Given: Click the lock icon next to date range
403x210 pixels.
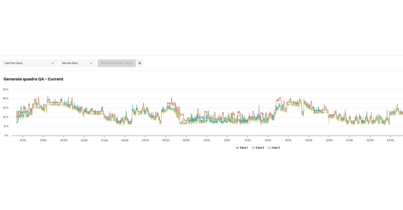Looking at the screenshot, I should (140, 63).
